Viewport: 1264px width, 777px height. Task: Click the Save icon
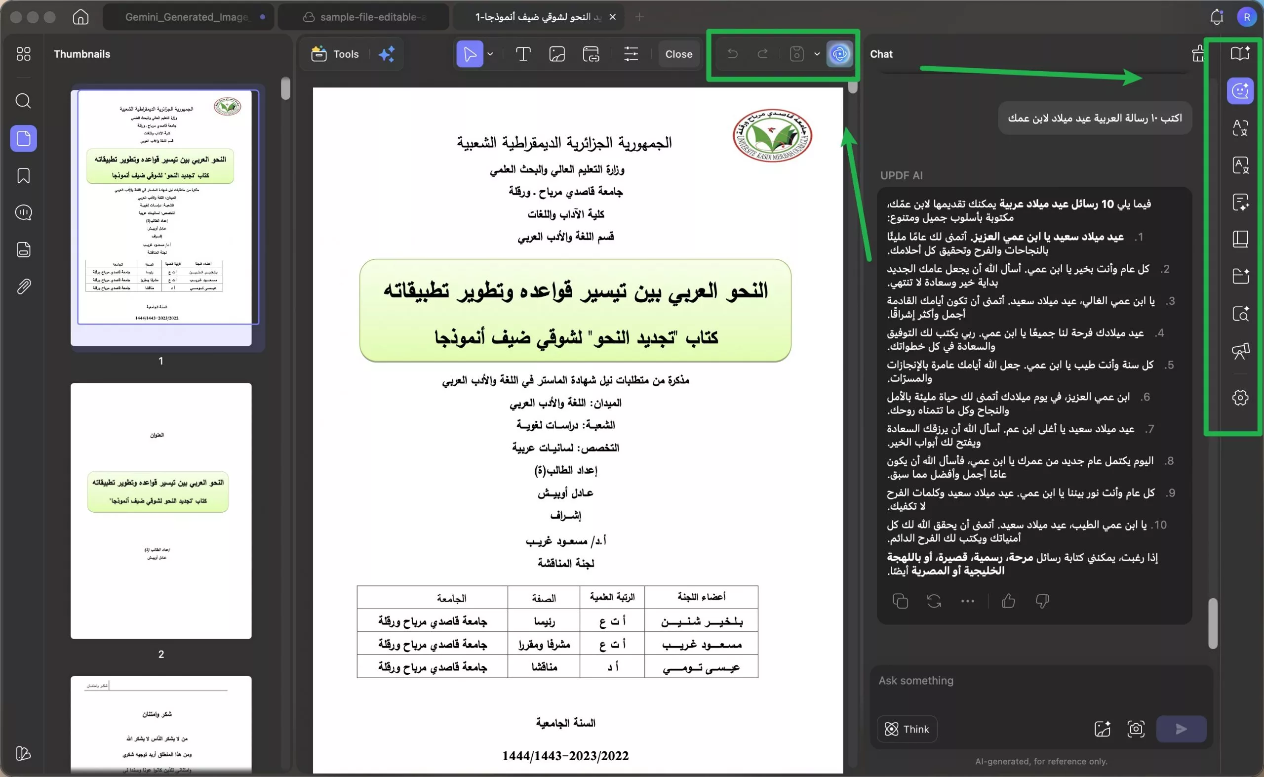pos(796,53)
